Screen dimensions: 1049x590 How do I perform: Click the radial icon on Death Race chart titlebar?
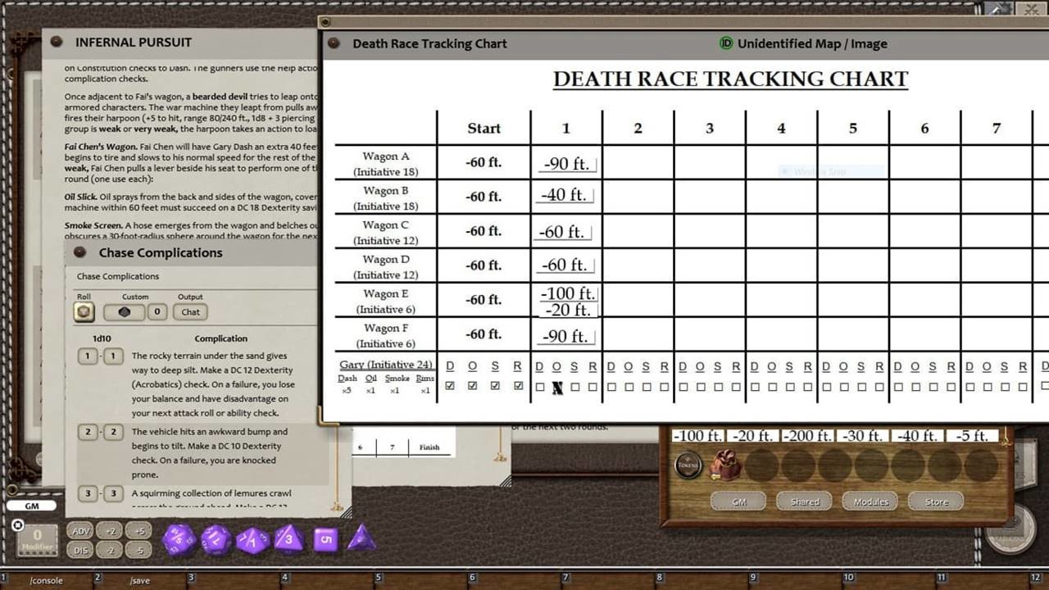pyautogui.click(x=334, y=43)
